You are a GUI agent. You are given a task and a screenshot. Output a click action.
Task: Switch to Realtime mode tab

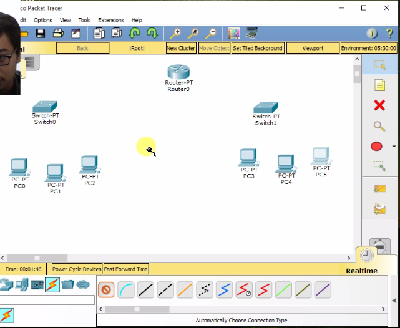361,271
